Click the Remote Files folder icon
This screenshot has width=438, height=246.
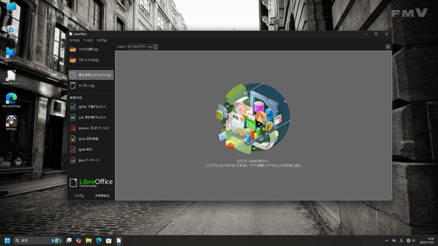(x=73, y=60)
